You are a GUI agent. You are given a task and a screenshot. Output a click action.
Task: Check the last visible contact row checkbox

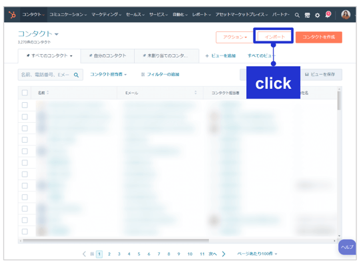tap(25, 232)
